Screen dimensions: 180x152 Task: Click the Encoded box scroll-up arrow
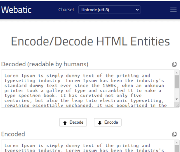[x=177, y=143]
